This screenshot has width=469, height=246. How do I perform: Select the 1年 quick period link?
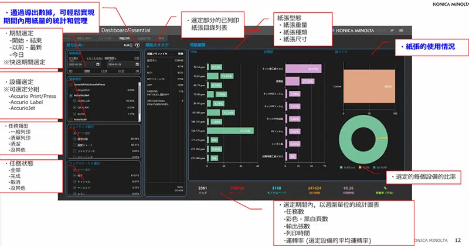click(137, 71)
